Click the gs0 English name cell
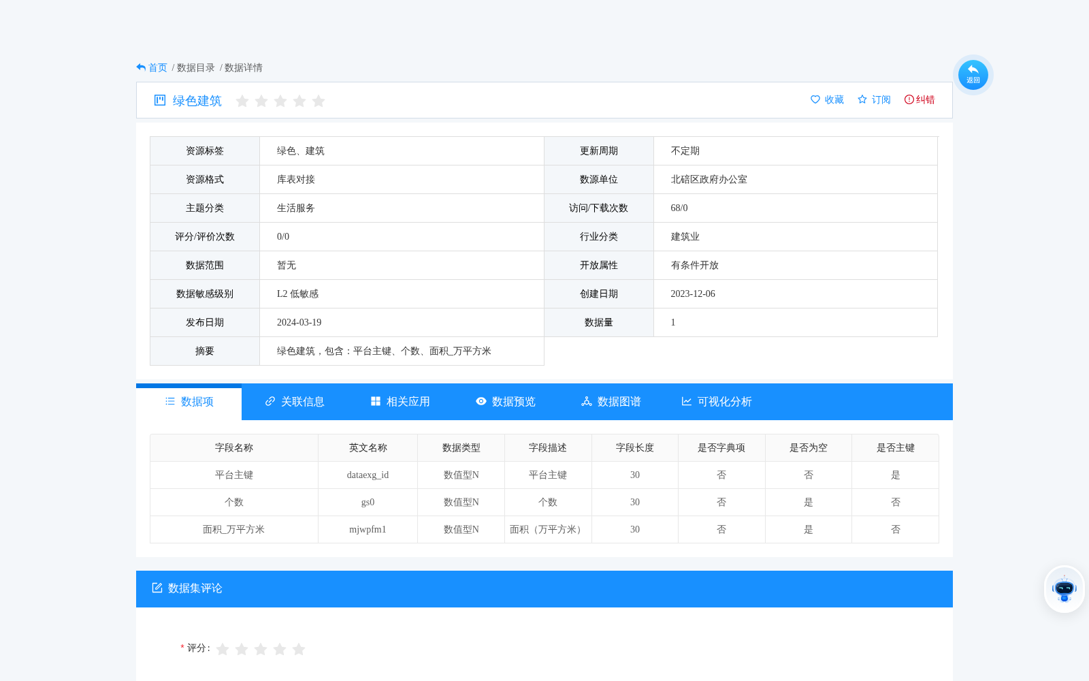The height and width of the screenshot is (681, 1089). (368, 503)
